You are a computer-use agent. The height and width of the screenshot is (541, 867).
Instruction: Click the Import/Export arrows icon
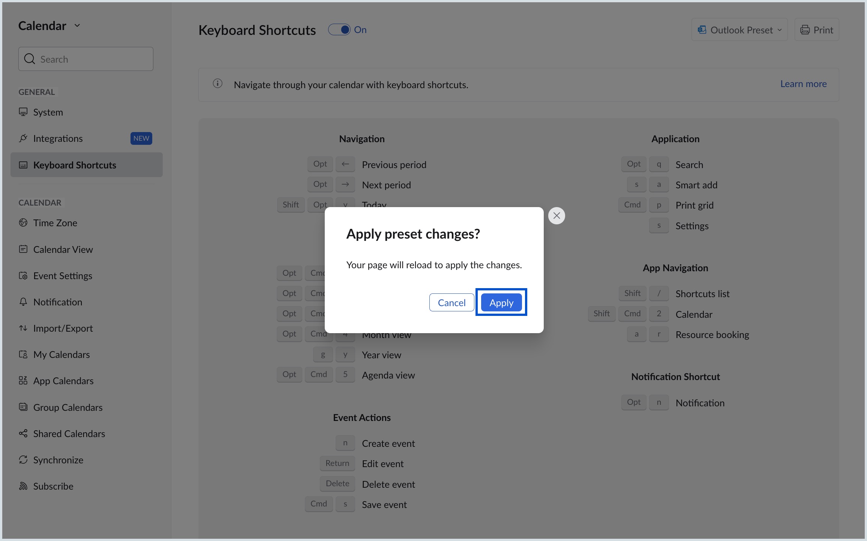tap(23, 328)
